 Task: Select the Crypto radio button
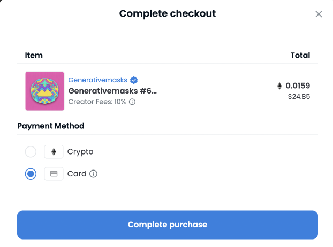(31, 152)
